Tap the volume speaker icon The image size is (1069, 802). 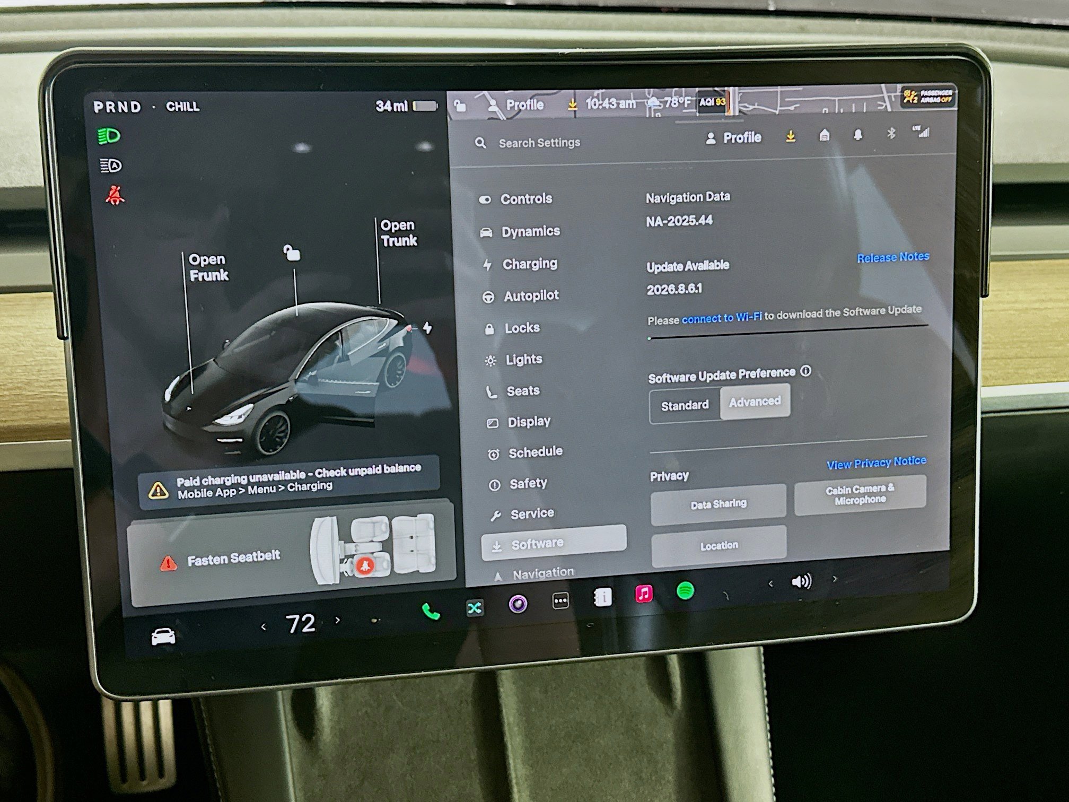[x=802, y=581]
